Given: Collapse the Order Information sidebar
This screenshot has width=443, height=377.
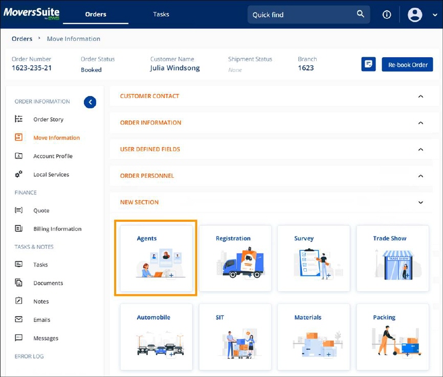Looking at the screenshot, I should pyautogui.click(x=90, y=102).
